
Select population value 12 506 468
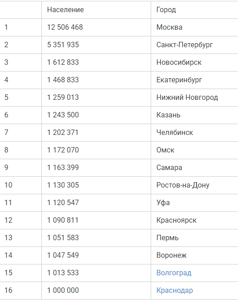coord(65,27)
